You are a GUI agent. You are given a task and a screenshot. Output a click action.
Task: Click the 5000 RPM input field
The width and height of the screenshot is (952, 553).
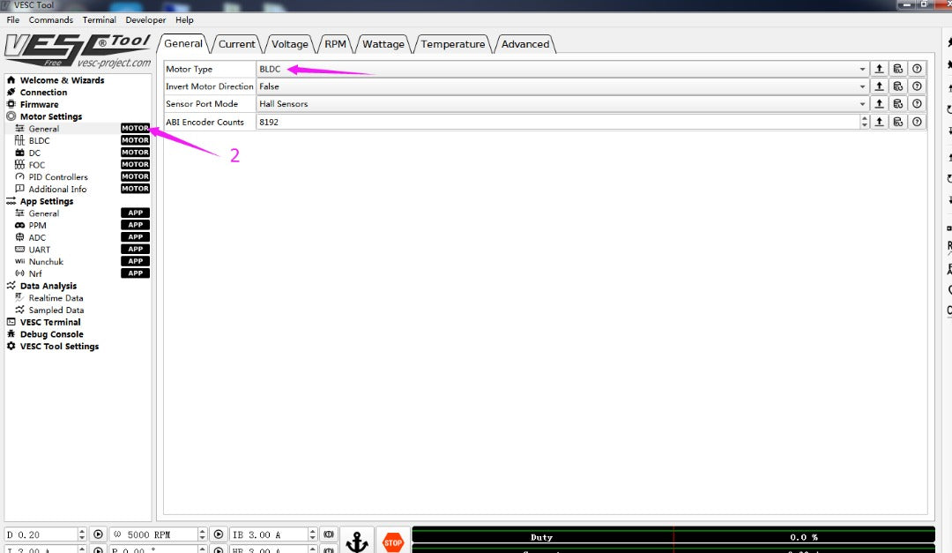(x=154, y=534)
